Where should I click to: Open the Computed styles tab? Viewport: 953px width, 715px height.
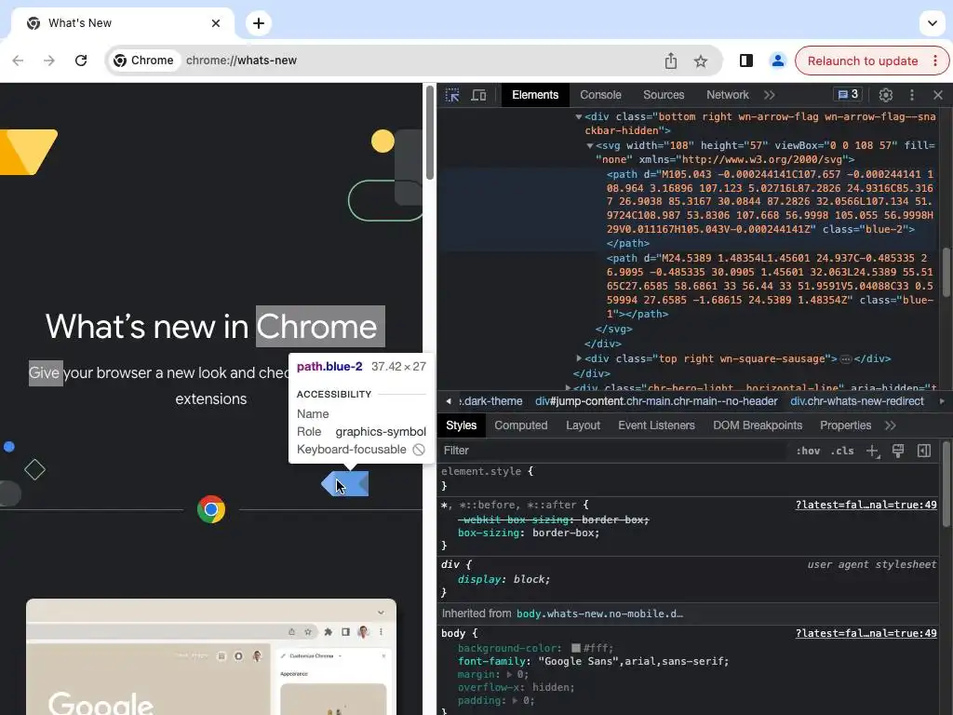pos(521,425)
